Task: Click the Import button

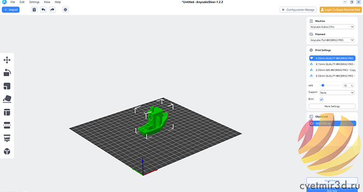Action: coord(11,10)
